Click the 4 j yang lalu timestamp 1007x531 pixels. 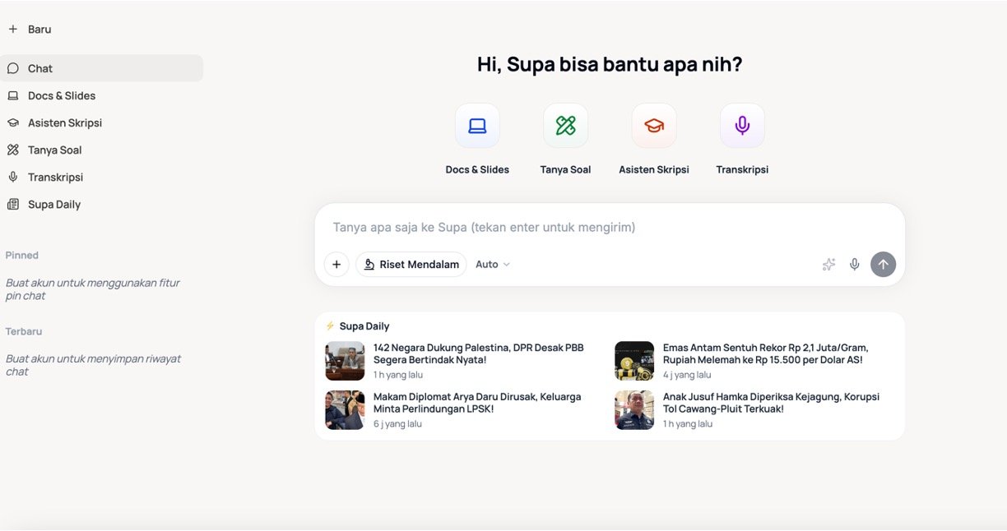click(x=687, y=375)
